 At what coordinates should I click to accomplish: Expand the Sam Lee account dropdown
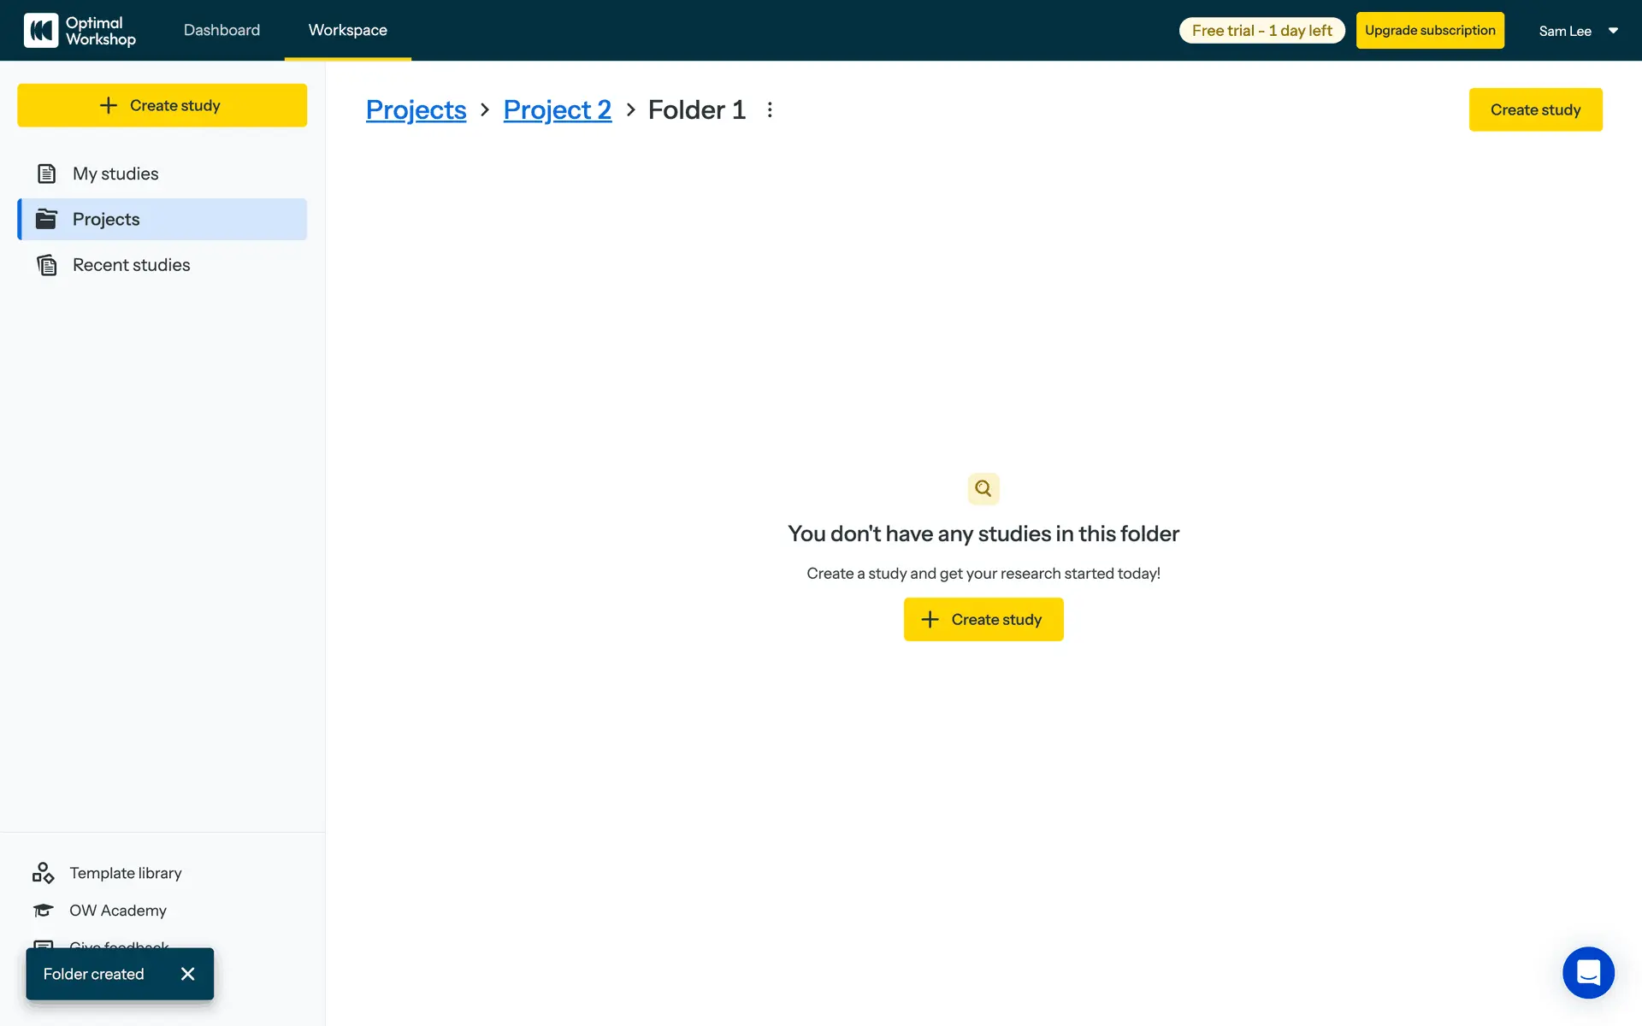(x=1578, y=31)
